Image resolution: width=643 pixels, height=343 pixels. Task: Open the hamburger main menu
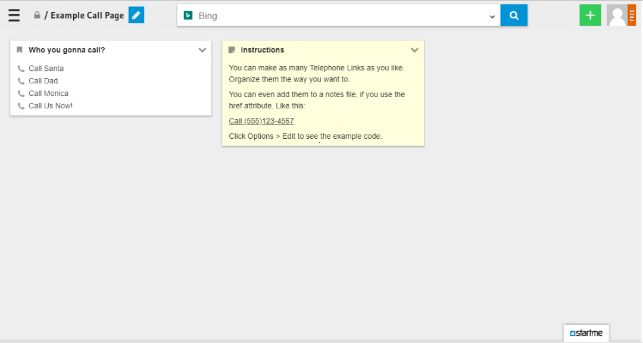tap(14, 15)
